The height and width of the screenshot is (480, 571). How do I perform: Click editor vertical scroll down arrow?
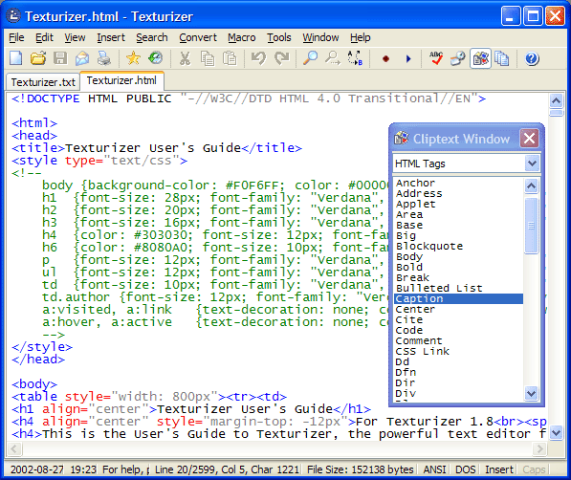(556, 433)
